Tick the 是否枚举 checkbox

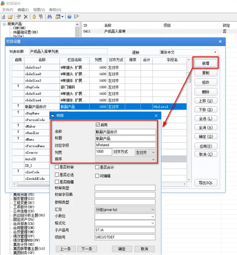pyautogui.click(x=57, y=167)
